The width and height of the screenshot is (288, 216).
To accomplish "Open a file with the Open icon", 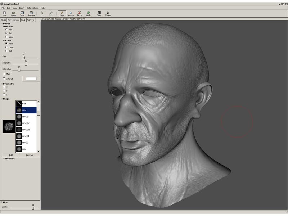I will tap(13, 13).
